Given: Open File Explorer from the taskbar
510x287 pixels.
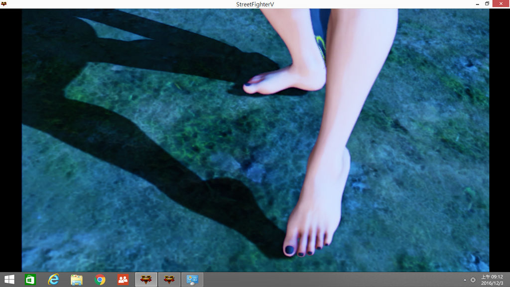Looking at the screenshot, I should (77, 280).
